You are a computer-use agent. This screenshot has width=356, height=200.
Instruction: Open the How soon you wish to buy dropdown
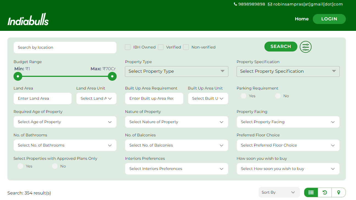pos(288,169)
